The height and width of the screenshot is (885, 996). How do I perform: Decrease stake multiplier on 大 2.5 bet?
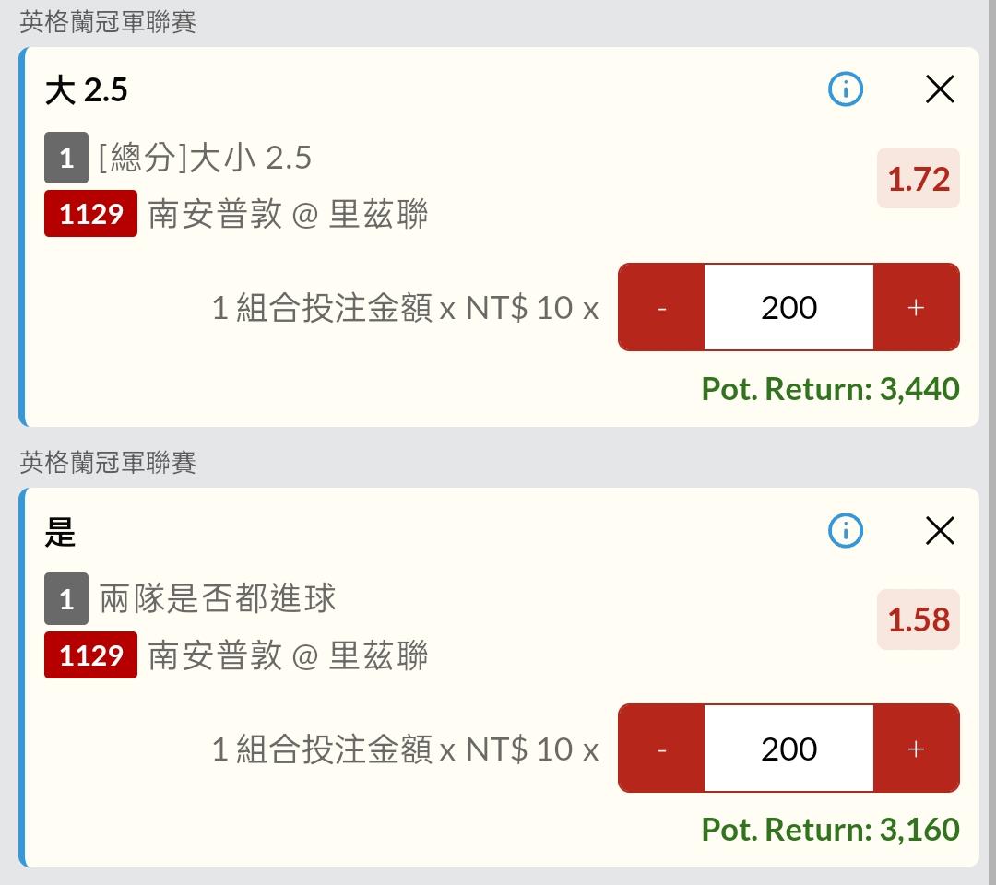(661, 307)
